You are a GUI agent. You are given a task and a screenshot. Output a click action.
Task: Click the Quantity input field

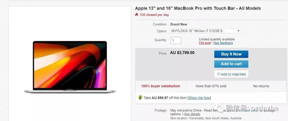click(x=176, y=40)
